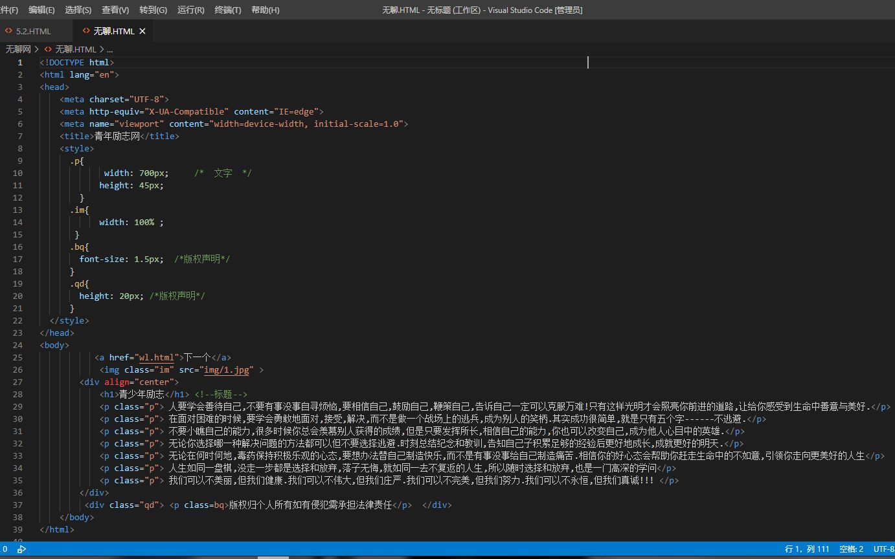Open the 无聊.HTML breadcrumb dropdown
Screen dimensions: 895x559
[75, 49]
